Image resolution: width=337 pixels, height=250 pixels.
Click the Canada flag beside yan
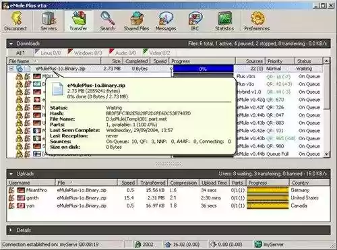point(21,206)
